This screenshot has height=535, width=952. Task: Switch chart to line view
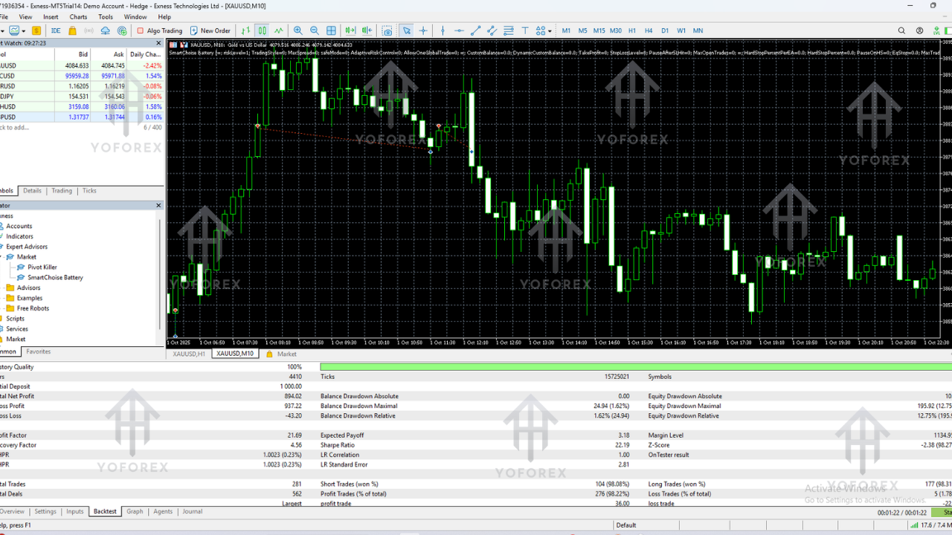279,30
